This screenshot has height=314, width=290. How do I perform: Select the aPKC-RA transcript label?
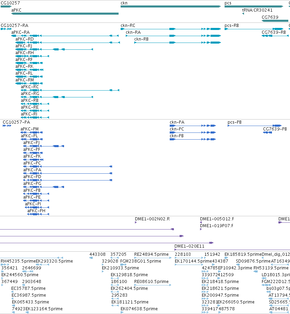[20, 32]
